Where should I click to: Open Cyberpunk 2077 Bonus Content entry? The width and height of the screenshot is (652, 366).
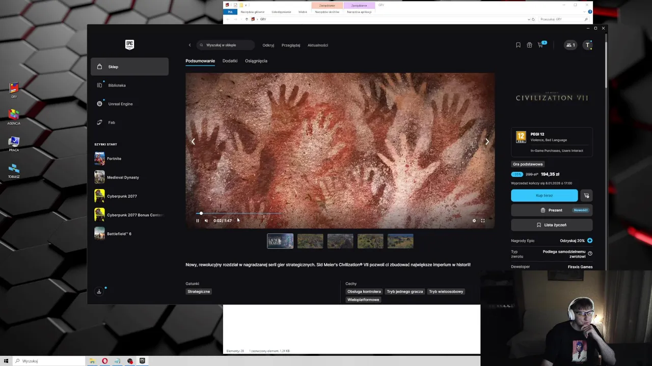pyautogui.click(x=129, y=215)
